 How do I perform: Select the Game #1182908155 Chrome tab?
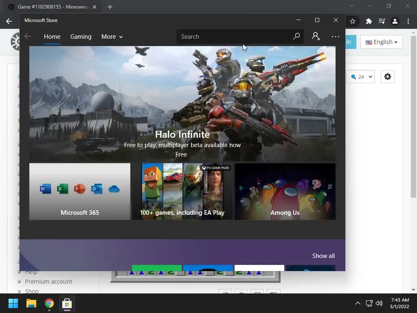click(x=53, y=7)
